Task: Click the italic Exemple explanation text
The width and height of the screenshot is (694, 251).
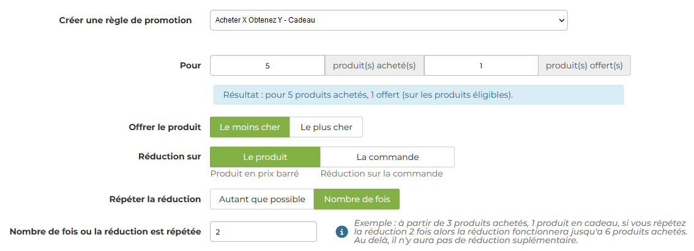Action: tap(520, 231)
